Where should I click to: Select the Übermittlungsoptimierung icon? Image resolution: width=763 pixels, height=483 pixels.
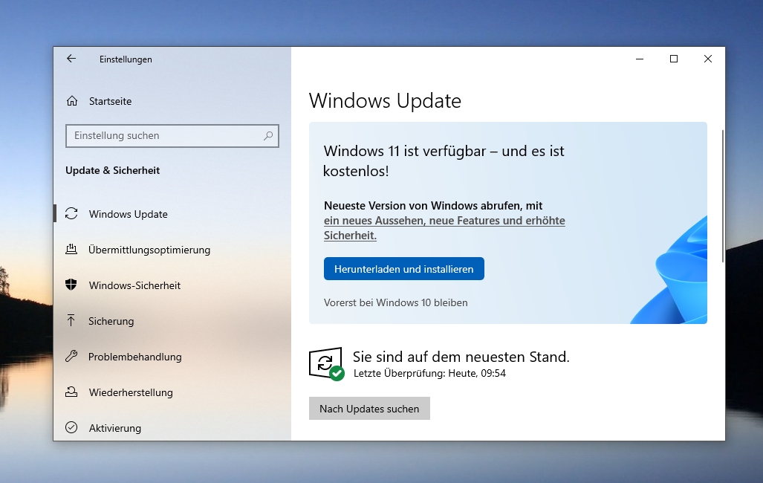tap(71, 249)
